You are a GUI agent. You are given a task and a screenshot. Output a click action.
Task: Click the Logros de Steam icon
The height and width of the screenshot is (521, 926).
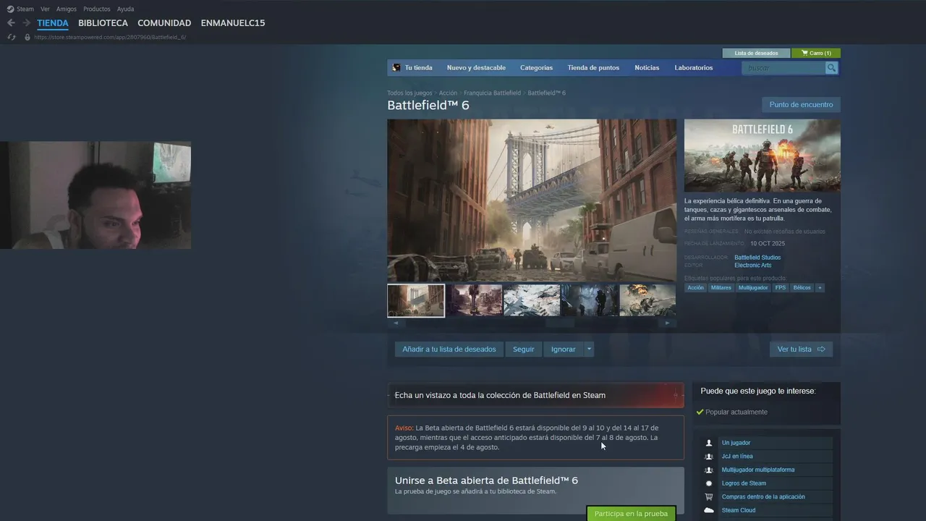pyautogui.click(x=709, y=483)
